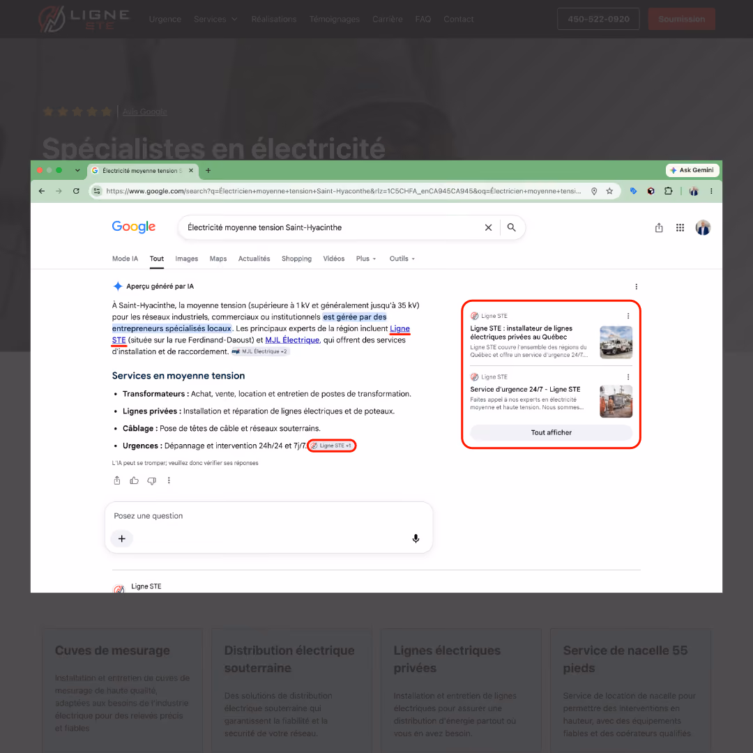The width and height of the screenshot is (753, 753).
Task: Open Service d'urgence 24/7 - Ligne STE result
Action: pos(525,390)
